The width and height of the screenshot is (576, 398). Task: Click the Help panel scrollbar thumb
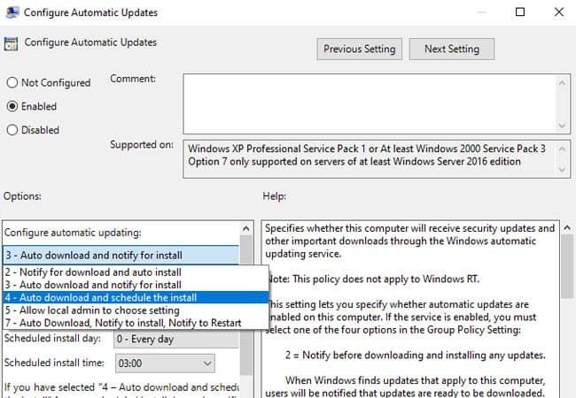tap(567, 267)
